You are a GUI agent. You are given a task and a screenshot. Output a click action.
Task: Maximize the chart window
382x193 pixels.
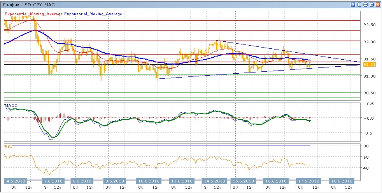pos(371,4)
